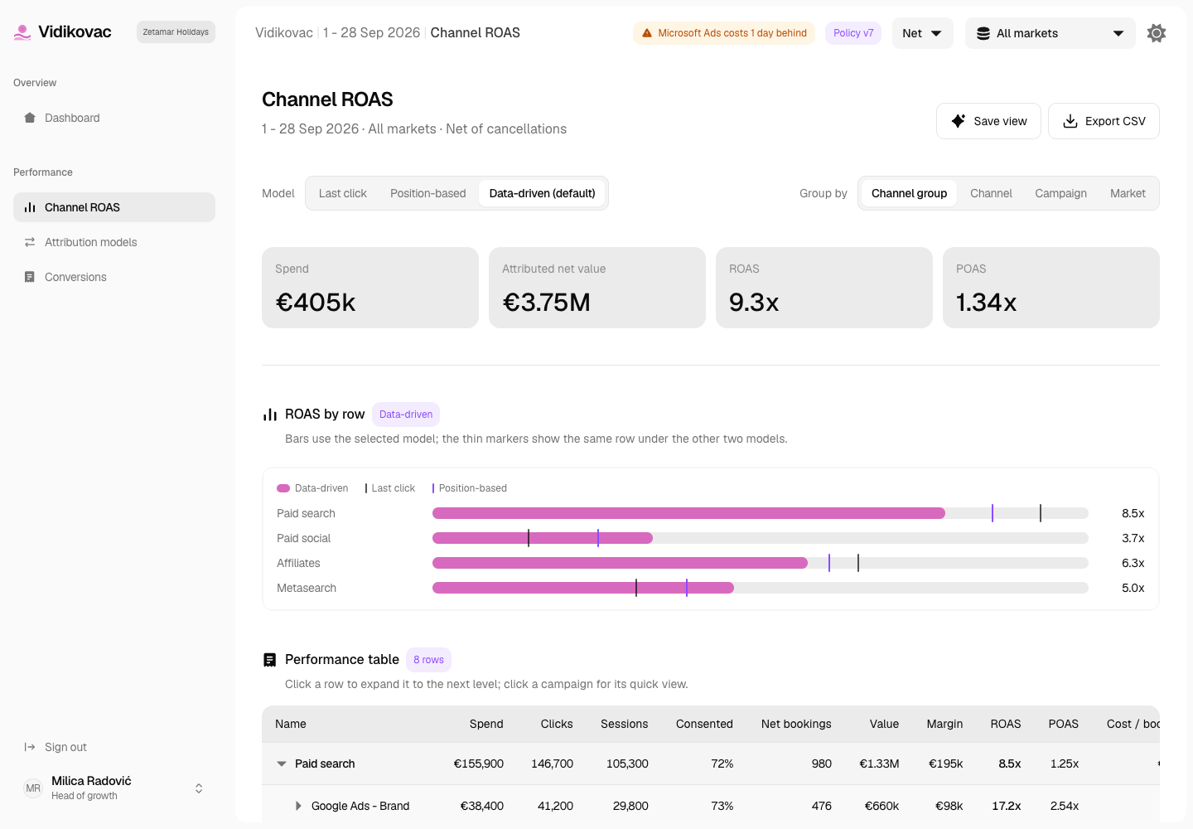Click the Vidikovac logo icon
Viewport: 1193px width, 829px height.
coord(22,32)
